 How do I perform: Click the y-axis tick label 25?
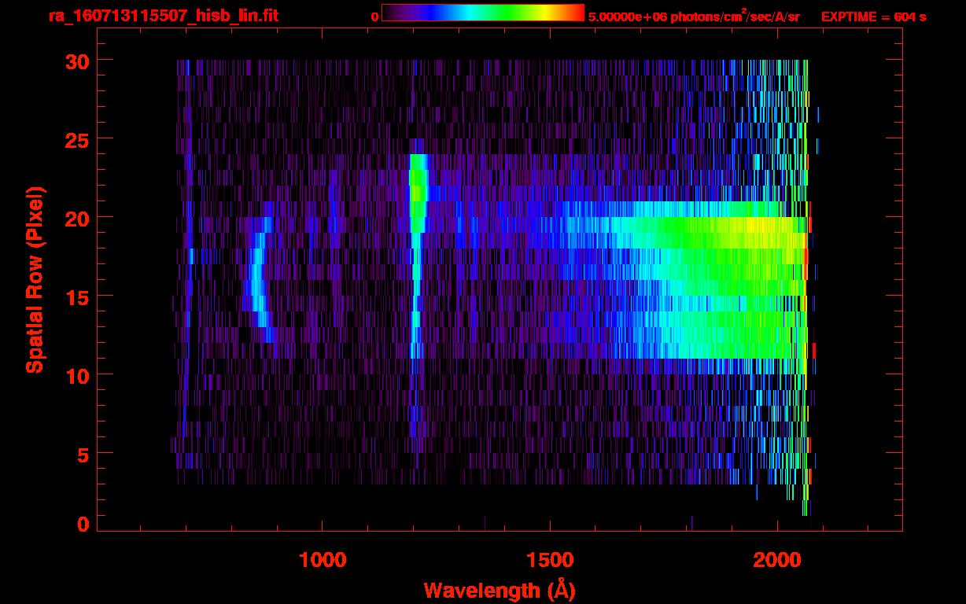(x=76, y=139)
